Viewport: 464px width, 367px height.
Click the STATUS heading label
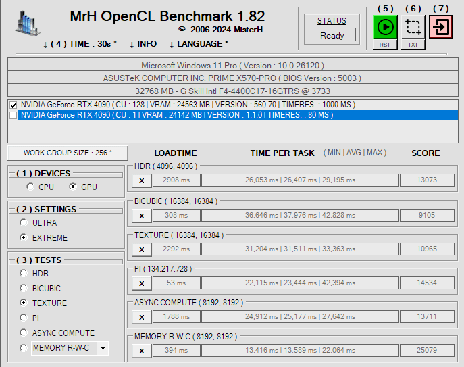coord(332,21)
